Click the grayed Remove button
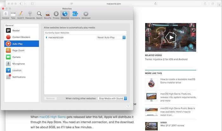This screenshot has height=131, width=222. click(50, 98)
